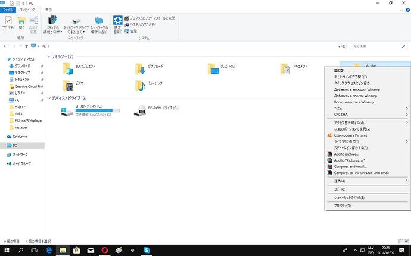Screen dimensions: 411x256
Task: Select the ローカル ディスク (C:) drive icon
Action: [x=66, y=110]
